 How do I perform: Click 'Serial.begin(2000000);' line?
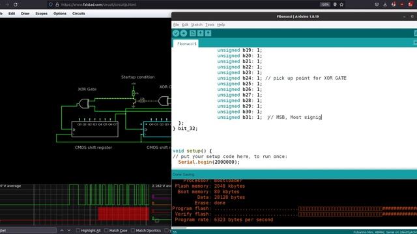point(208,162)
